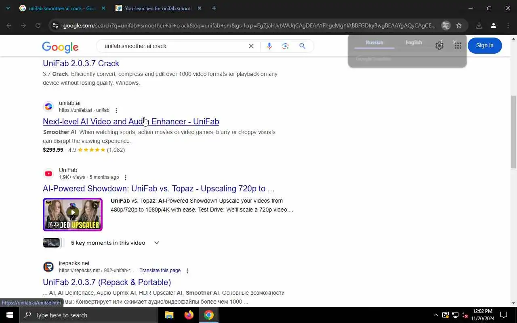The height and width of the screenshot is (323, 517).
Task: Open the clock showing 12:02 PM
Action: click(482, 315)
